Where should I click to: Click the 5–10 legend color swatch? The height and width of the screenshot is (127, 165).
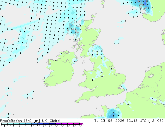[x=28, y=124]
